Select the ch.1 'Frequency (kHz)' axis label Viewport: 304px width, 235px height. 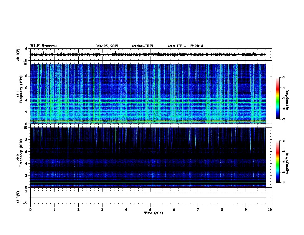pyautogui.click(x=21, y=89)
